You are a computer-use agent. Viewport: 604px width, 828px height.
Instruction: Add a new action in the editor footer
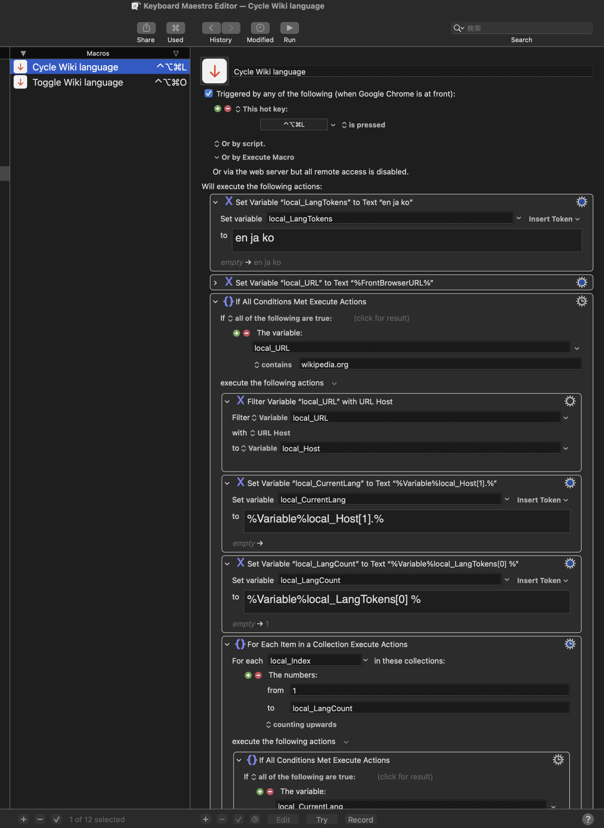click(x=205, y=819)
